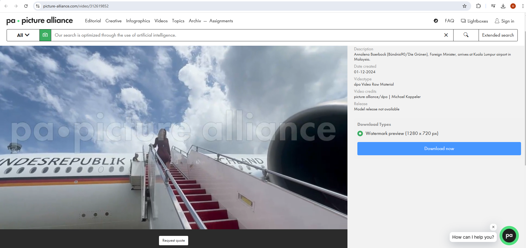The width and height of the screenshot is (526, 248).
Task: Open the Infographics menu item
Action: [x=138, y=21]
